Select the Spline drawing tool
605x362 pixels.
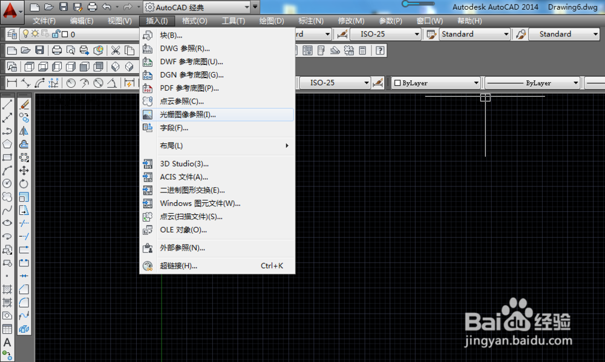(7, 210)
